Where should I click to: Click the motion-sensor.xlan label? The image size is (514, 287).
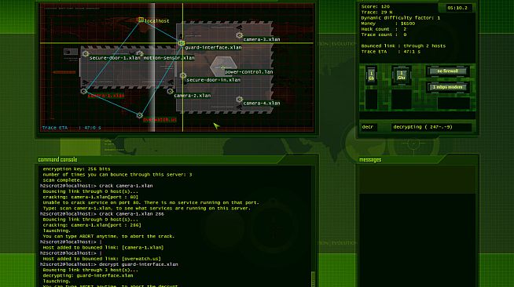169,58
